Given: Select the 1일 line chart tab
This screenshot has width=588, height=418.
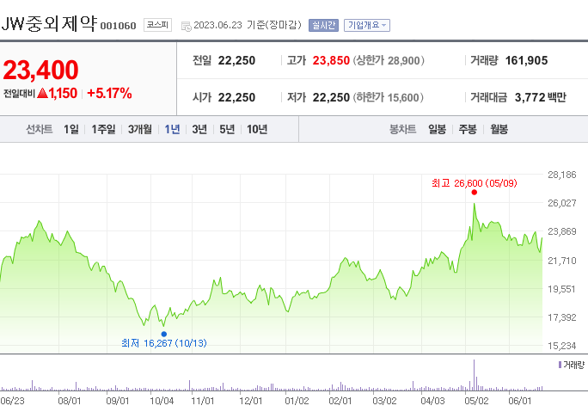Looking at the screenshot, I should pyautogui.click(x=70, y=129).
